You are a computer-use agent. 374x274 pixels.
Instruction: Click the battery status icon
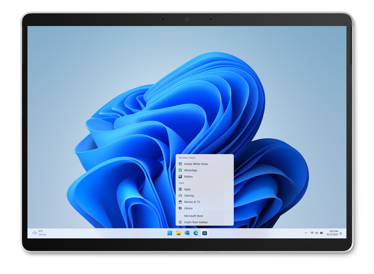(322, 233)
